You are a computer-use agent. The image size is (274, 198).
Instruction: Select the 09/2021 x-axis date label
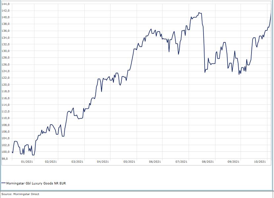[234, 162]
